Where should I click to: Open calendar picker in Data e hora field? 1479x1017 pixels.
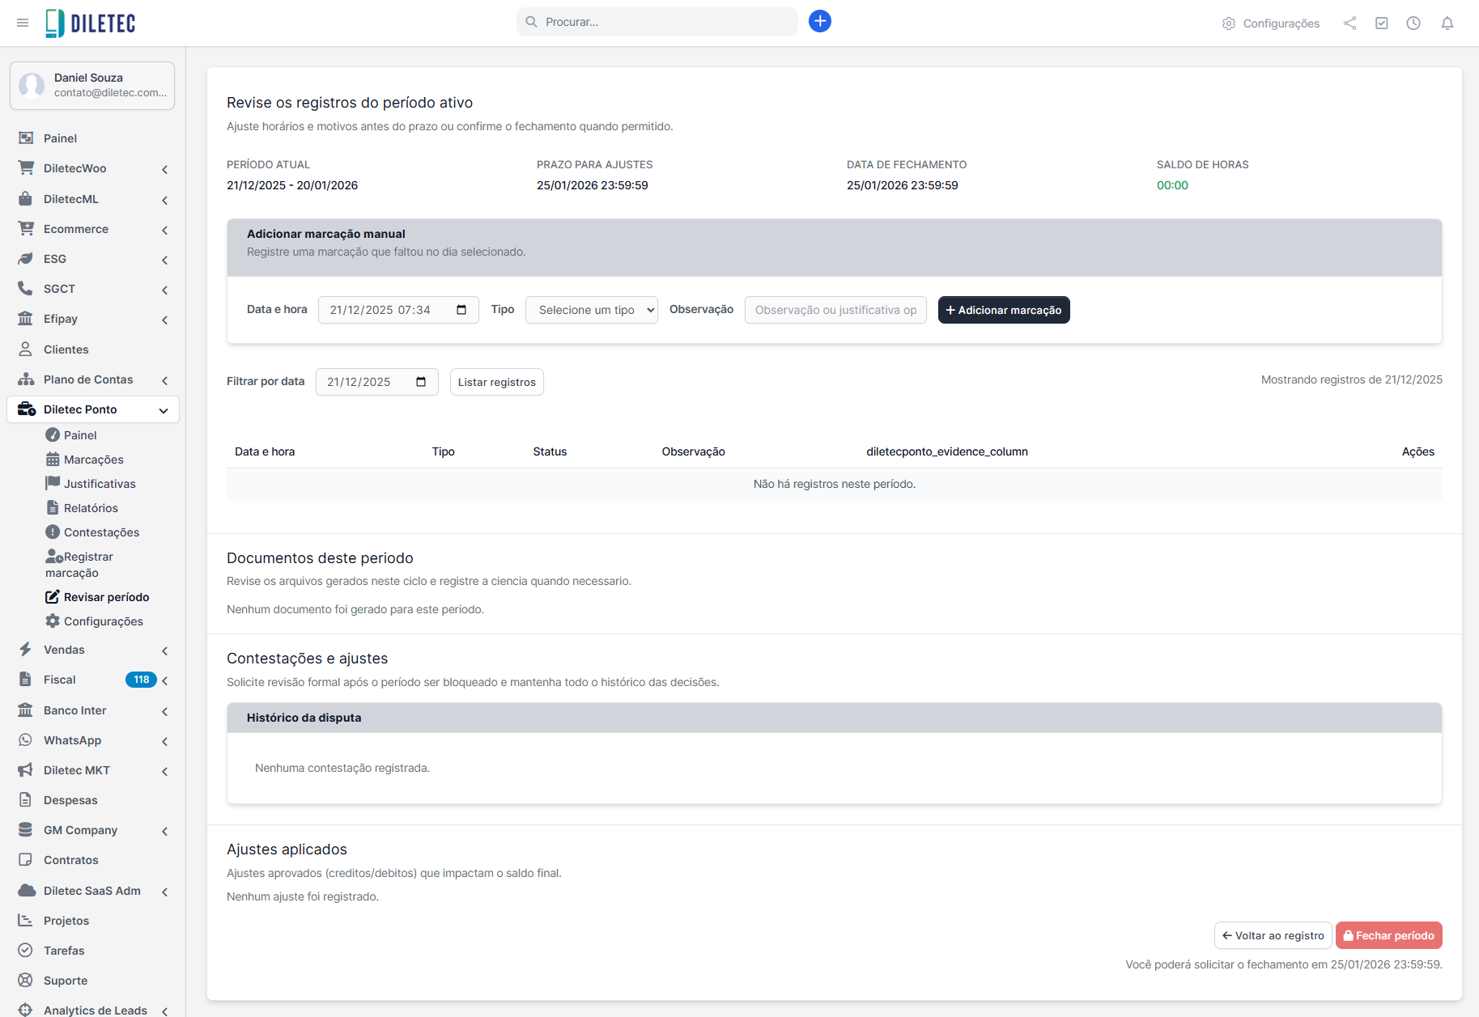coord(461,310)
